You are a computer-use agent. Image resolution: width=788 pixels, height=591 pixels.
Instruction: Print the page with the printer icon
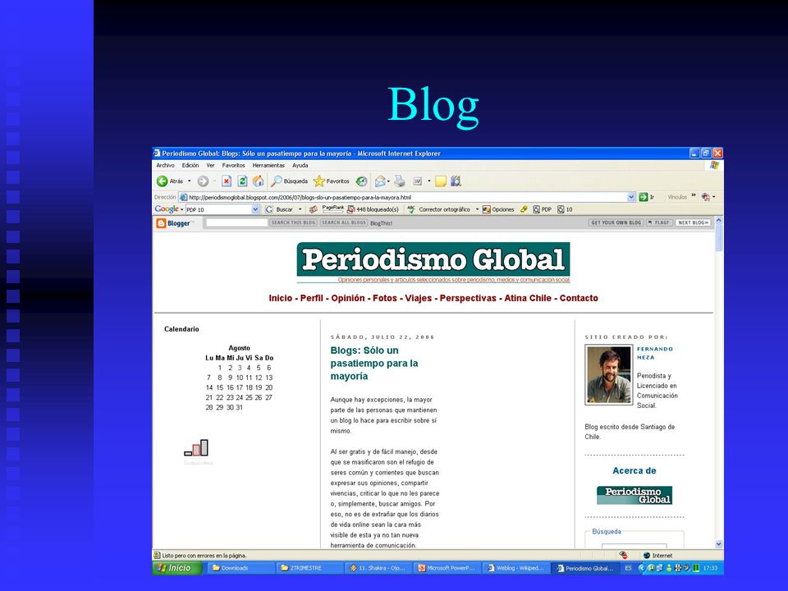(x=400, y=181)
